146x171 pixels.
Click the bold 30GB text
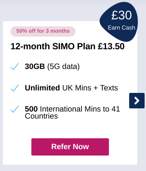point(35,66)
